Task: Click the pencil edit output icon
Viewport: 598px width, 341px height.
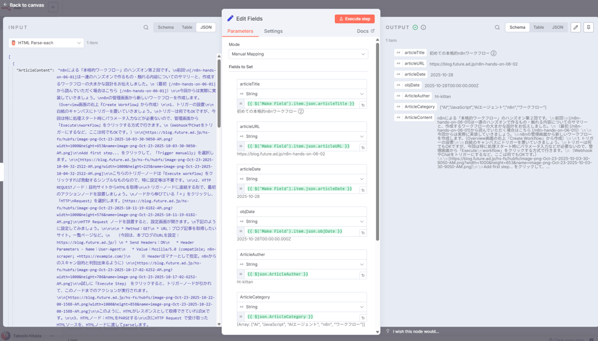Action: pos(575,28)
